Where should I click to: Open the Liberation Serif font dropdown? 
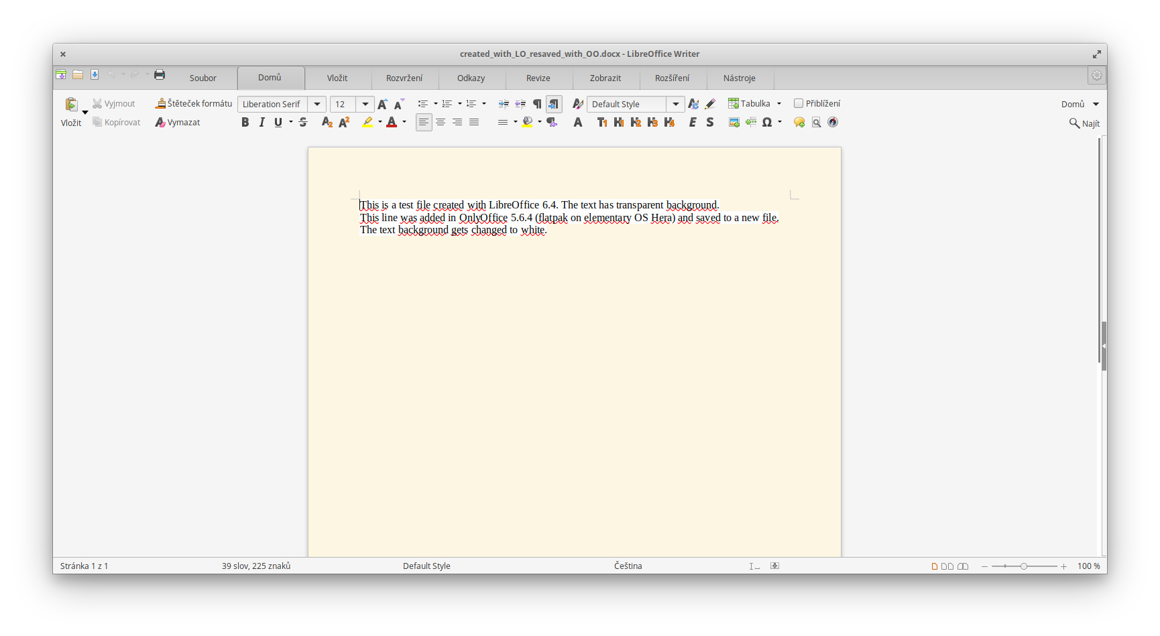coord(317,104)
